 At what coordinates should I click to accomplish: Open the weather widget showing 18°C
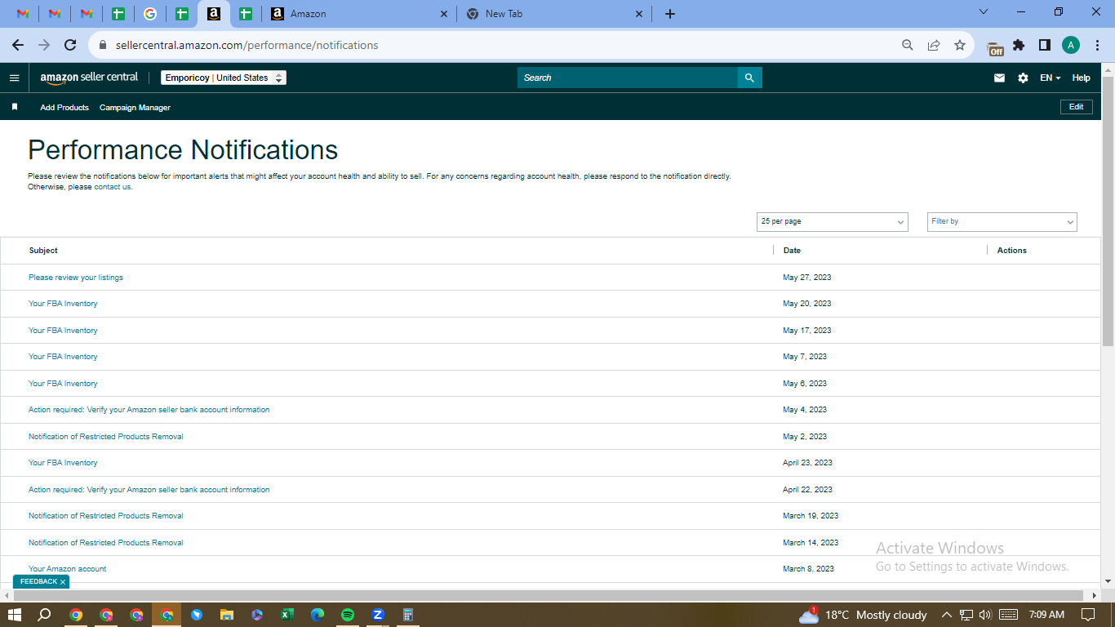coord(863,615)
